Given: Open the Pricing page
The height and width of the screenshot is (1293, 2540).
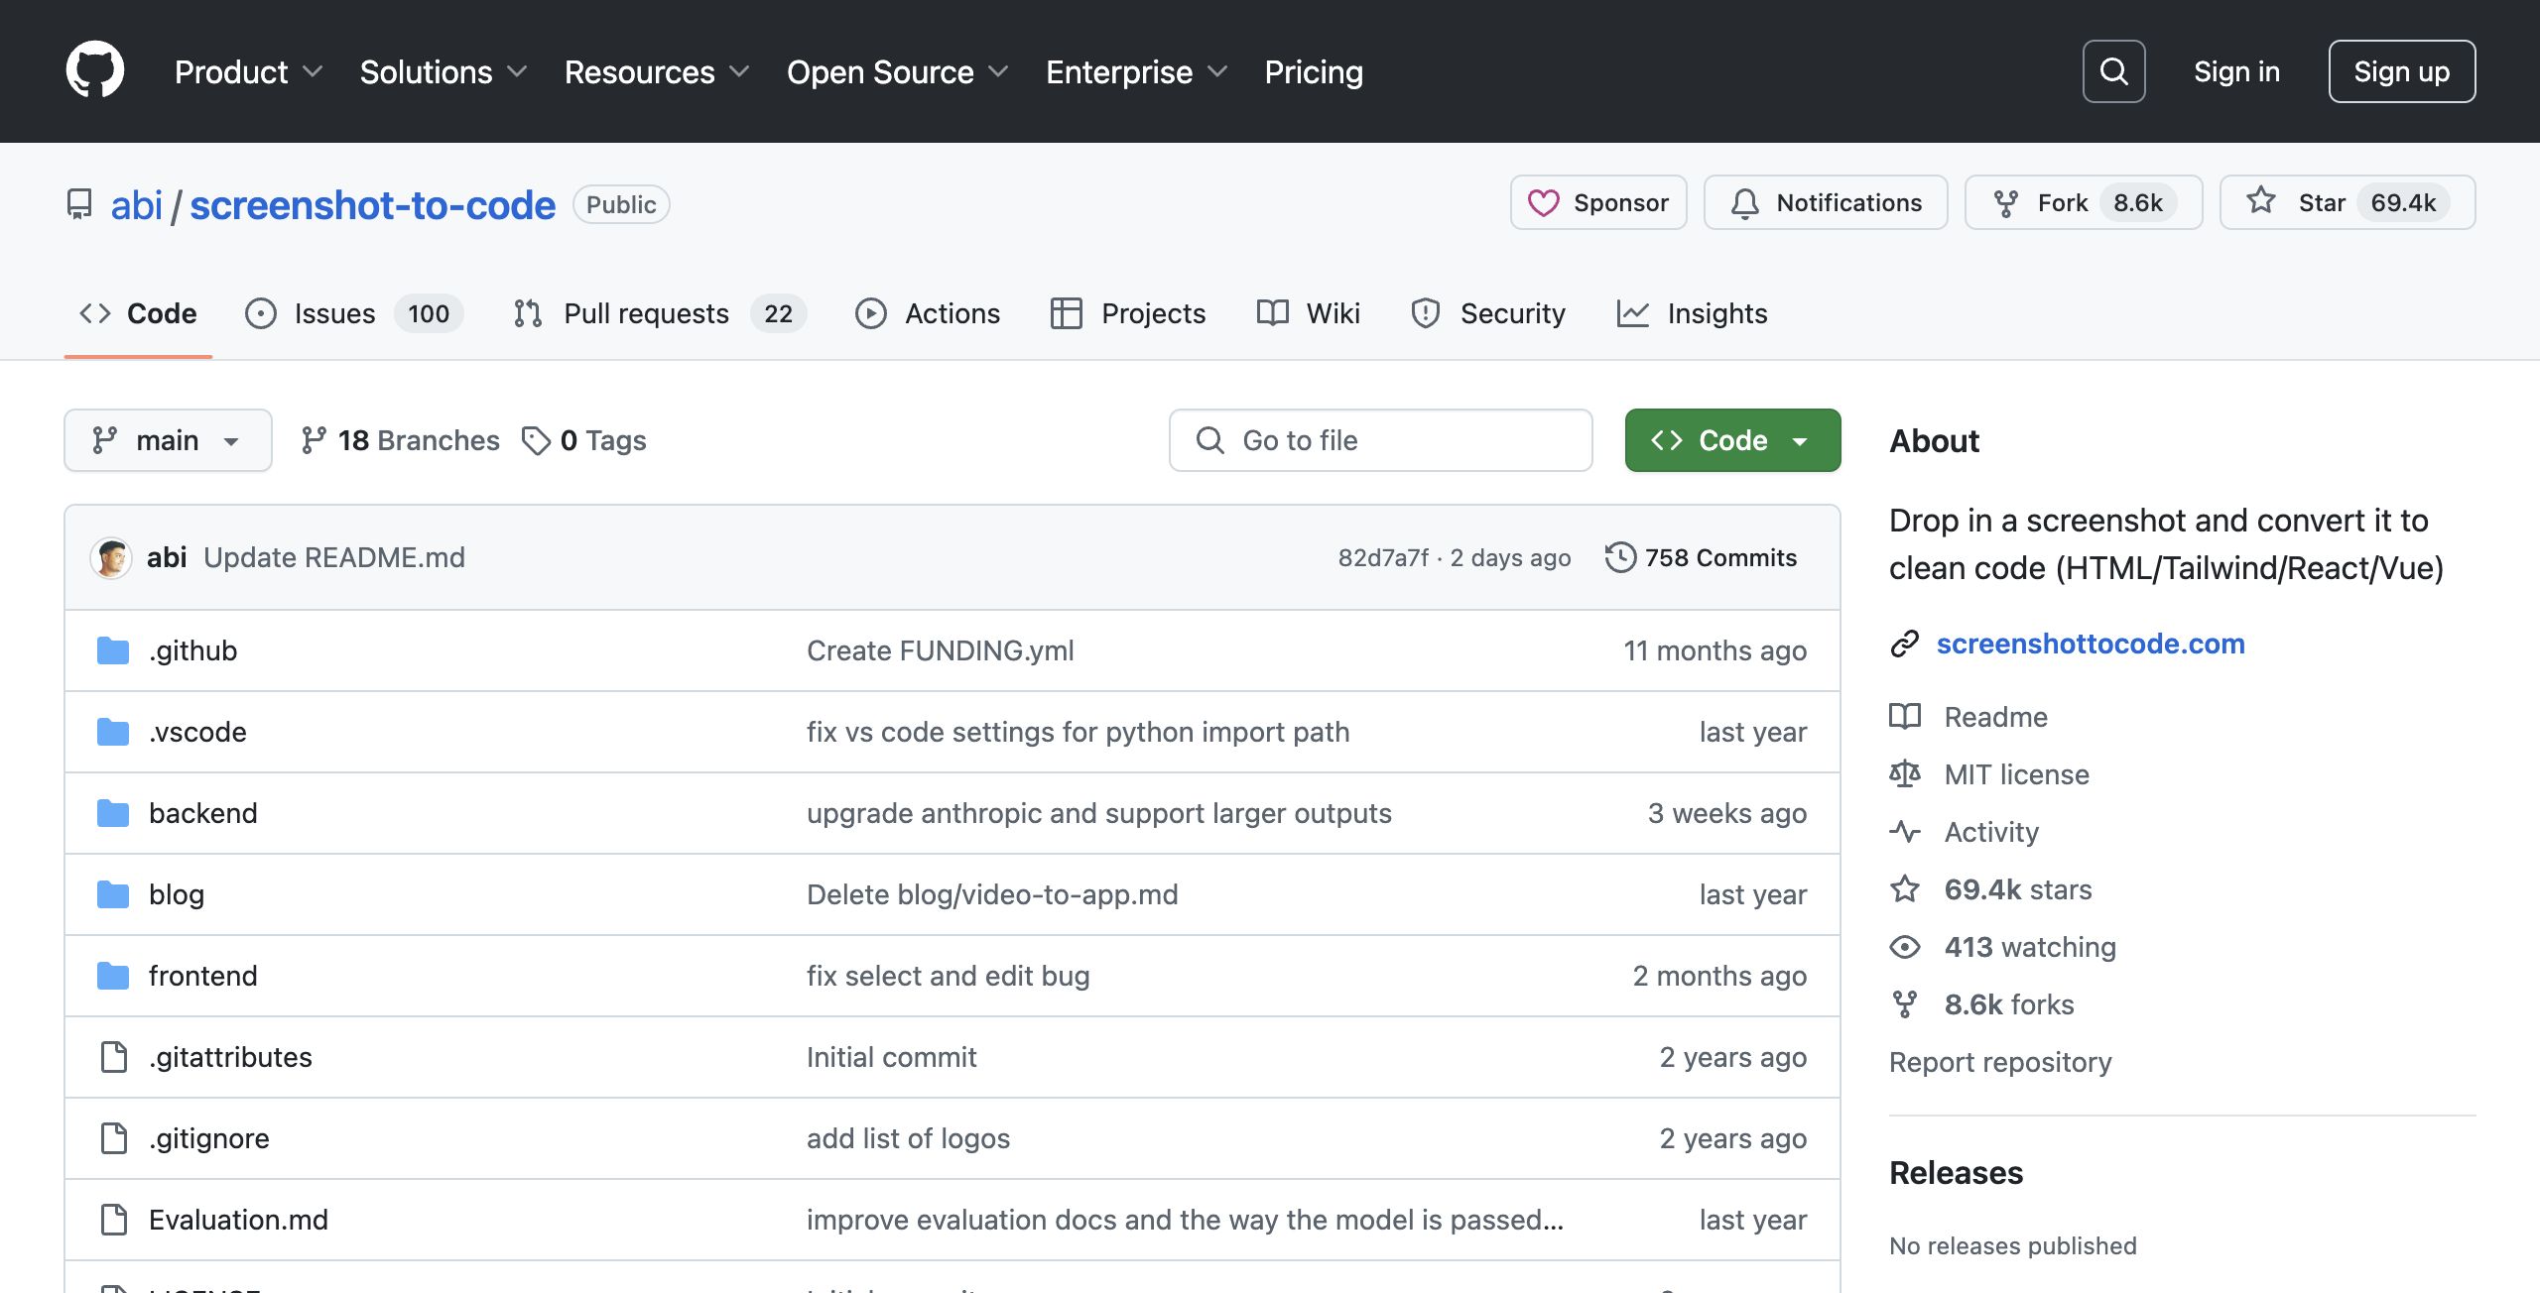Looking at the screenshot, I should pyautogui.click(x=1314, y=71).
